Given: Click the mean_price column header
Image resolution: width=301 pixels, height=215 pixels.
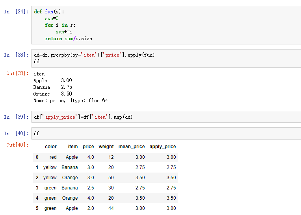Looking at the screenshot, I should coord(132,147).
